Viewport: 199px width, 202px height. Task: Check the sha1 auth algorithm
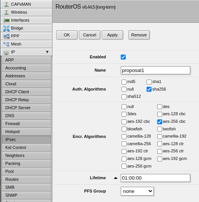point(149,82)
